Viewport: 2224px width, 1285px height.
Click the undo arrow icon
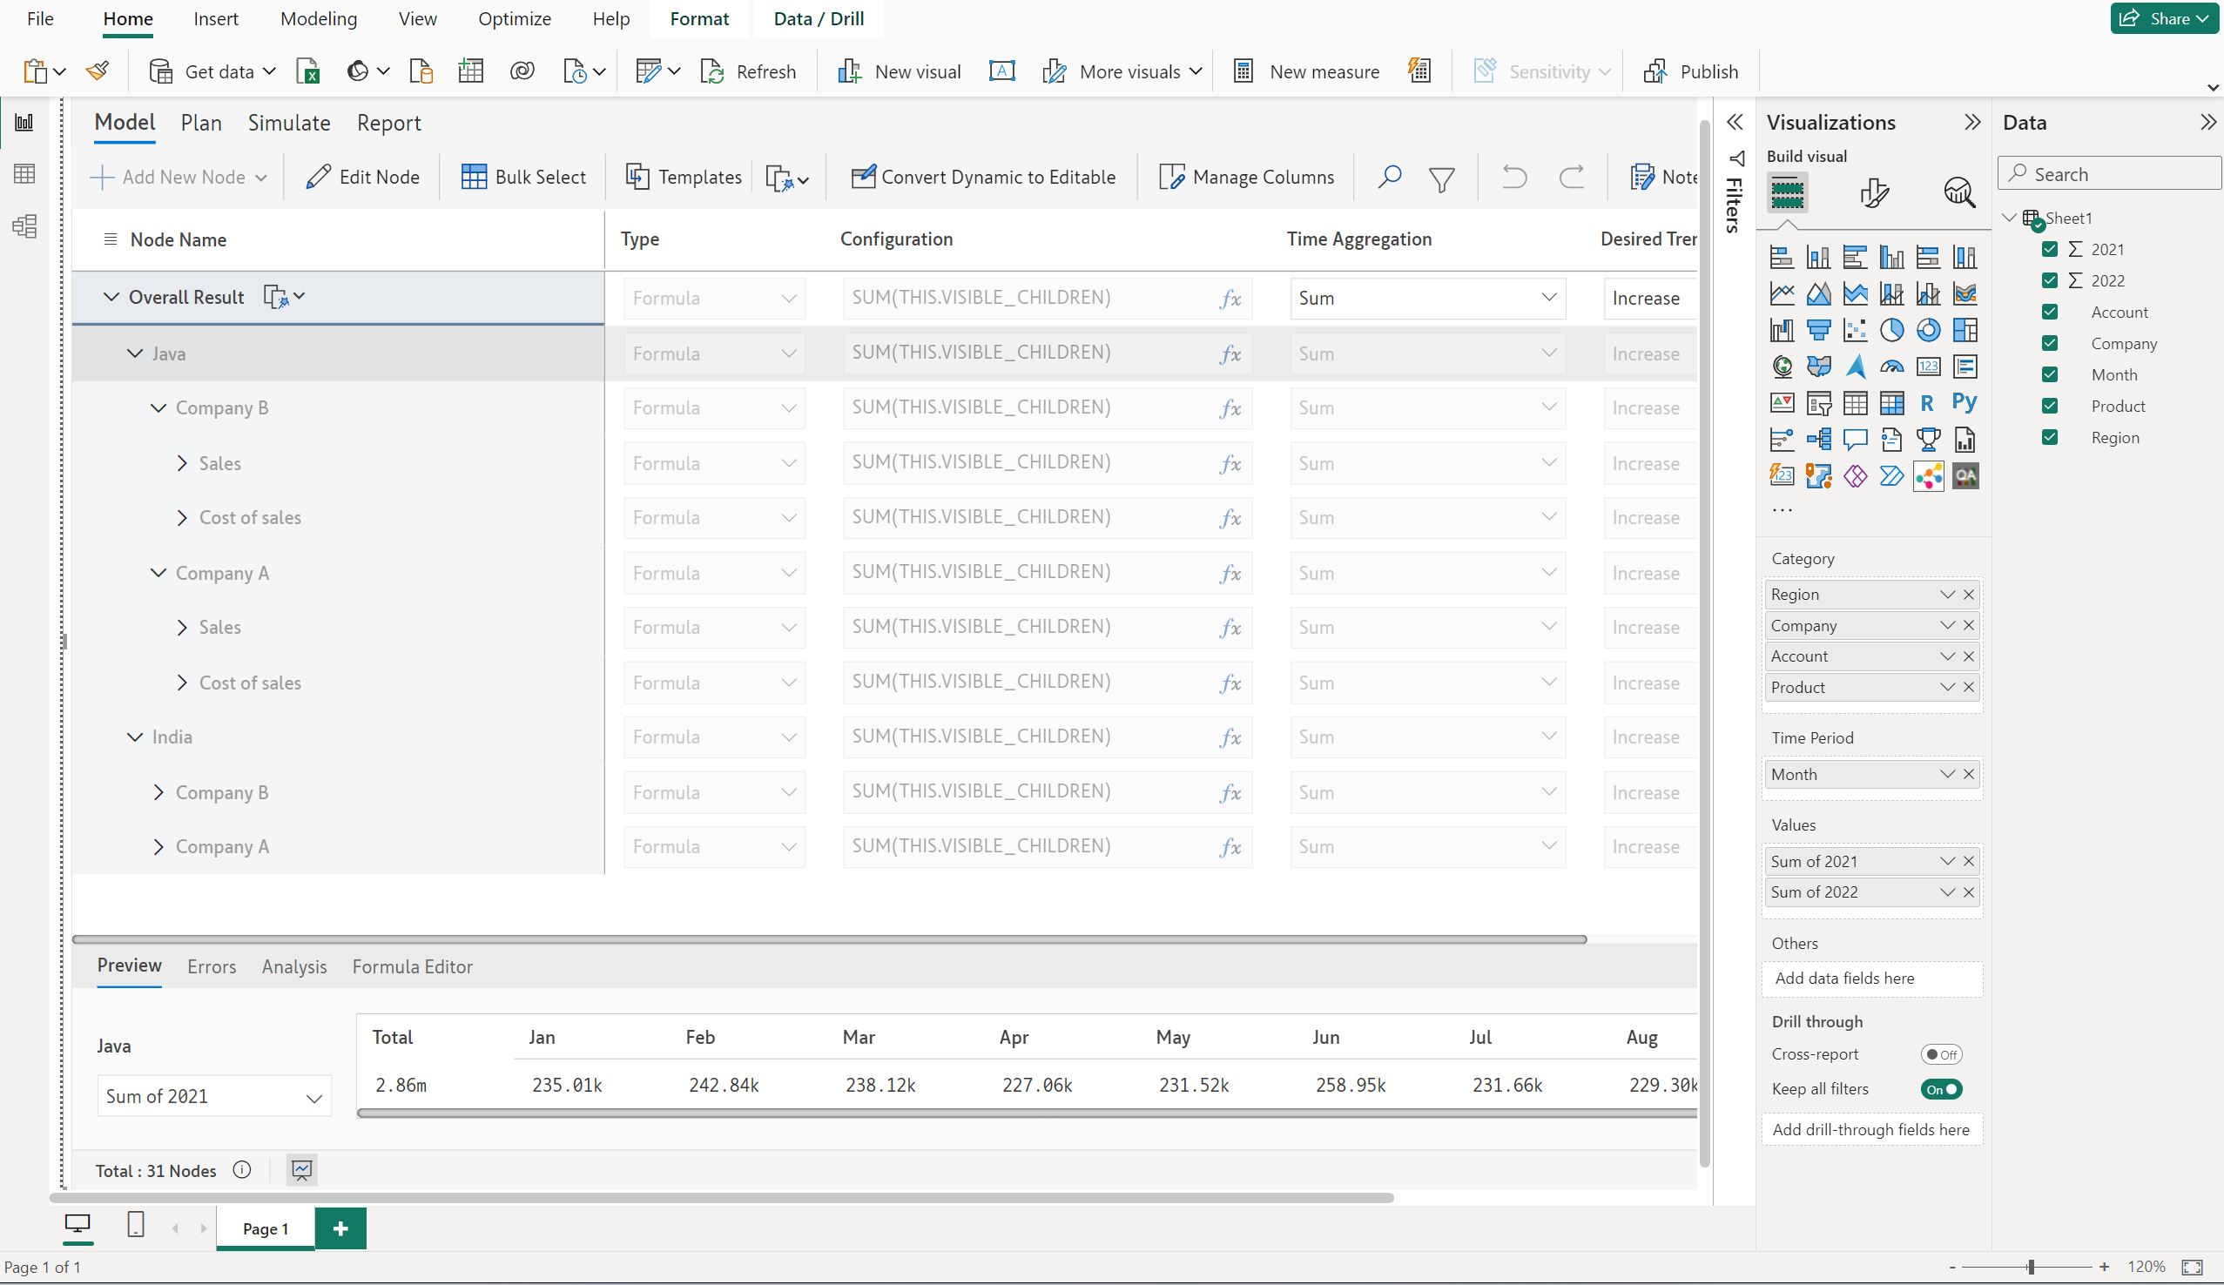pos(1514,178)
